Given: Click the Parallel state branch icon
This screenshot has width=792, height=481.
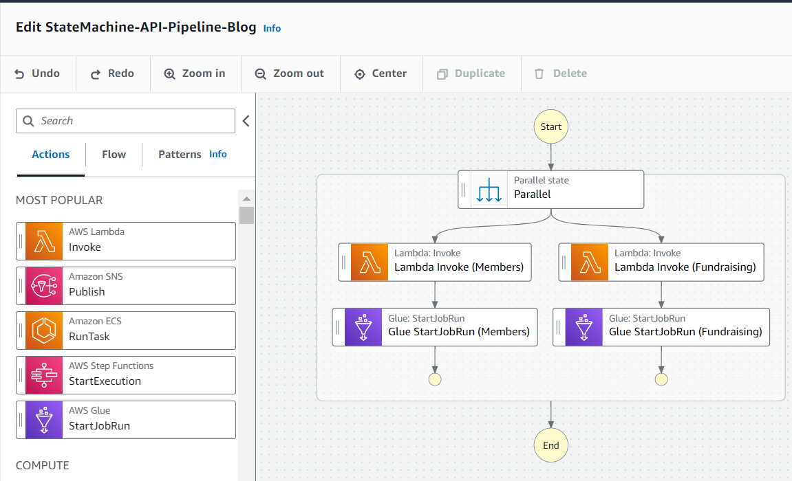Looking at the screenshot, I should click(x=489, y=190).
